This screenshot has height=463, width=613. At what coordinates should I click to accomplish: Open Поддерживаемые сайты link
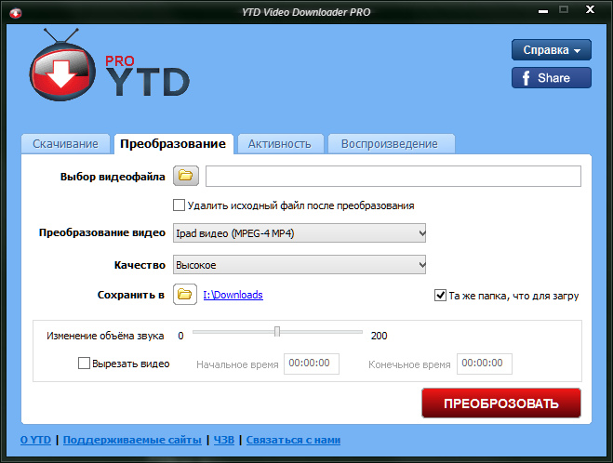[132, 440]
